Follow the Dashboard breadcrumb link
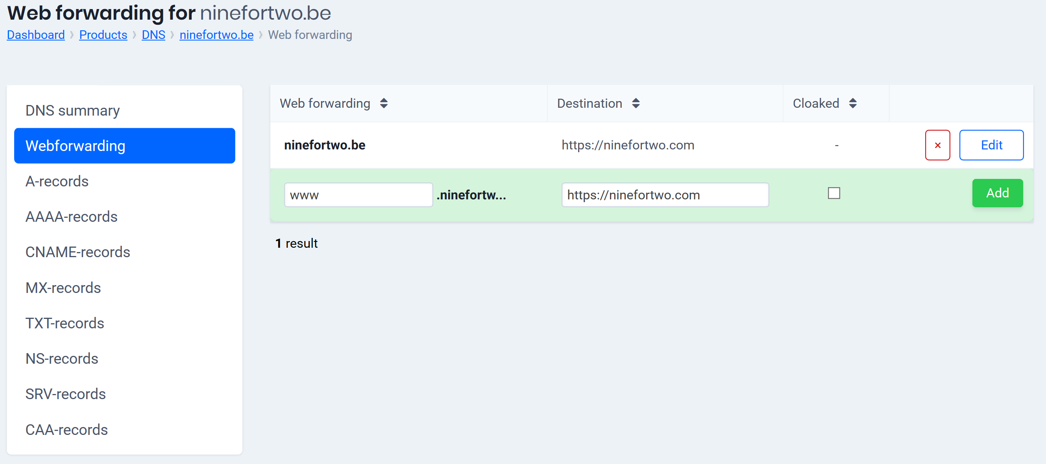Screen dimensions: 1046x464 click(36, 35)
